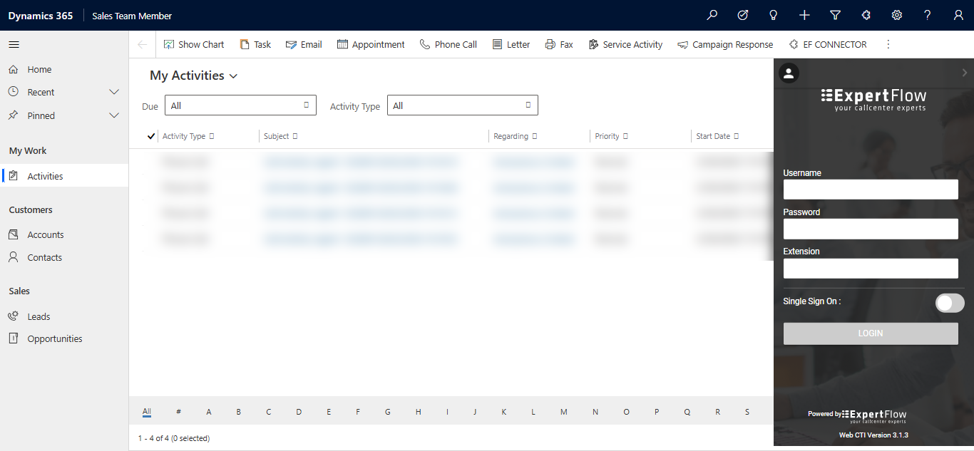Screen dimensions: 974x451
Task: Click the LOGIN button
Action: tap(870, 333)
